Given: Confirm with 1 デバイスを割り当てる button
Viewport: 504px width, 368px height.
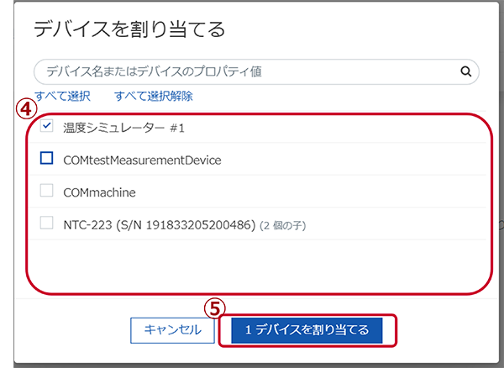Looking at the screenshot, I should coord(307,330).
